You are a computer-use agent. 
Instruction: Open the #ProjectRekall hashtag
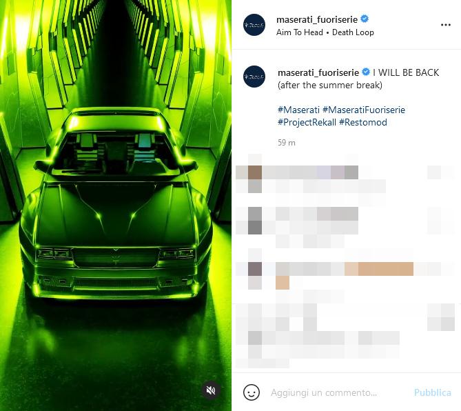click(307, 122)
